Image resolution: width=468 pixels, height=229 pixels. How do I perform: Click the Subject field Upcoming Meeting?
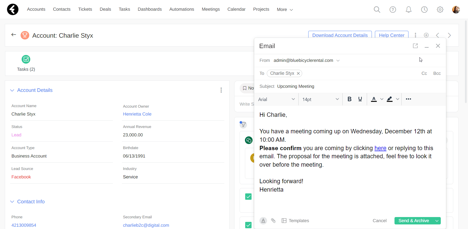[x=296, y=87]
